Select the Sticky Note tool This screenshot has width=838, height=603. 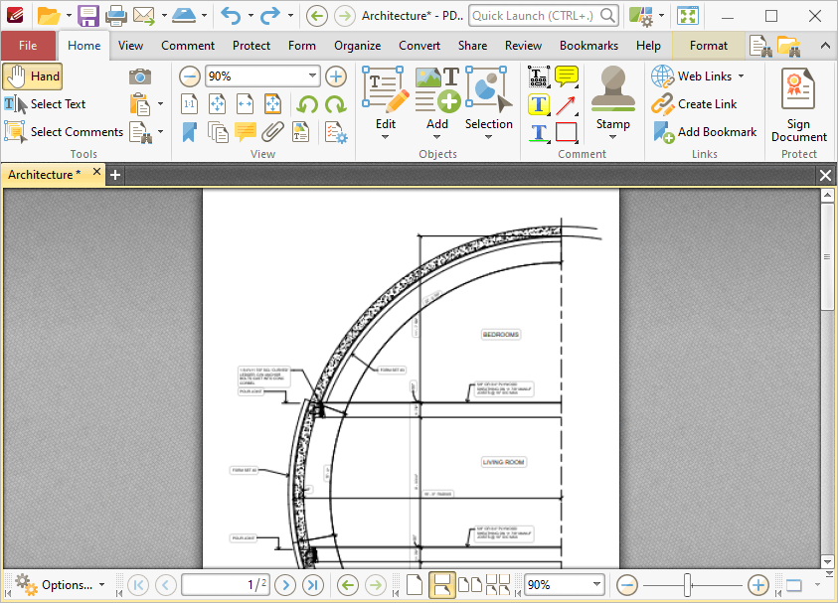[567, 76]
